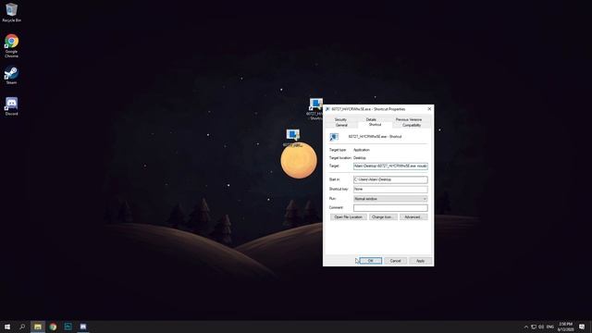
Task: Switch to the Previous Versions tab
Action: (409, 119)
